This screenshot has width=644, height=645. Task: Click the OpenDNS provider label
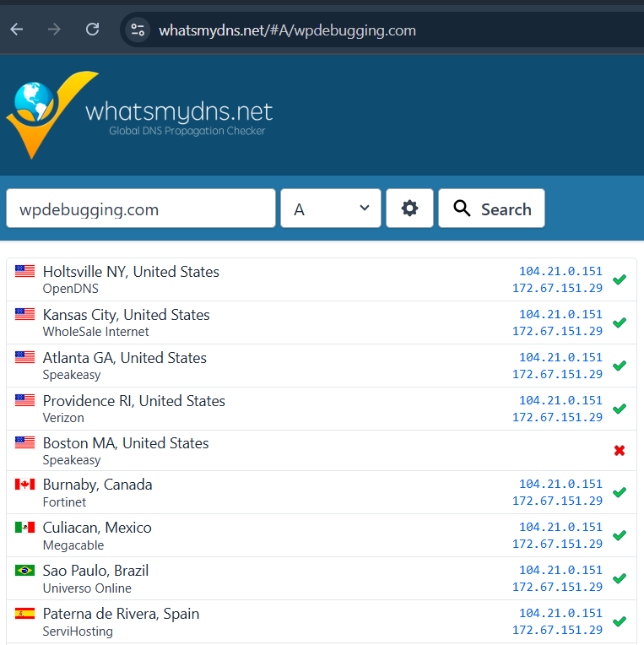pyautogui.click(x=71, y=289)
